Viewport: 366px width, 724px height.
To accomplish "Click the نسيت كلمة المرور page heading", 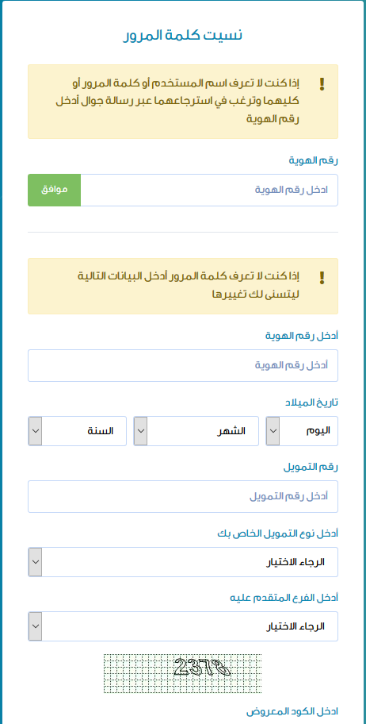I will click(x=183, y=36).
